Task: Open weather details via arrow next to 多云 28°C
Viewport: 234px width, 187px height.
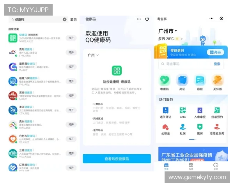Action: click(182, 39)
